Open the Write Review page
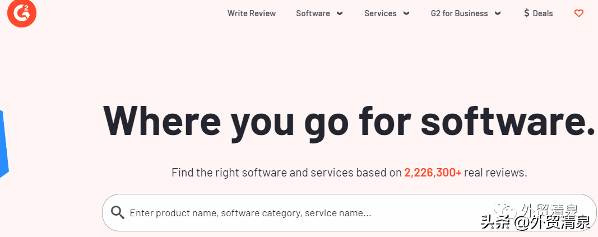This screenshot has width=598, height=237. [251, 13]
